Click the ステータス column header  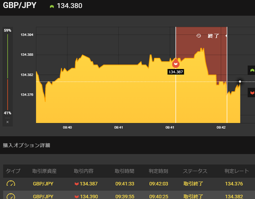195,171
